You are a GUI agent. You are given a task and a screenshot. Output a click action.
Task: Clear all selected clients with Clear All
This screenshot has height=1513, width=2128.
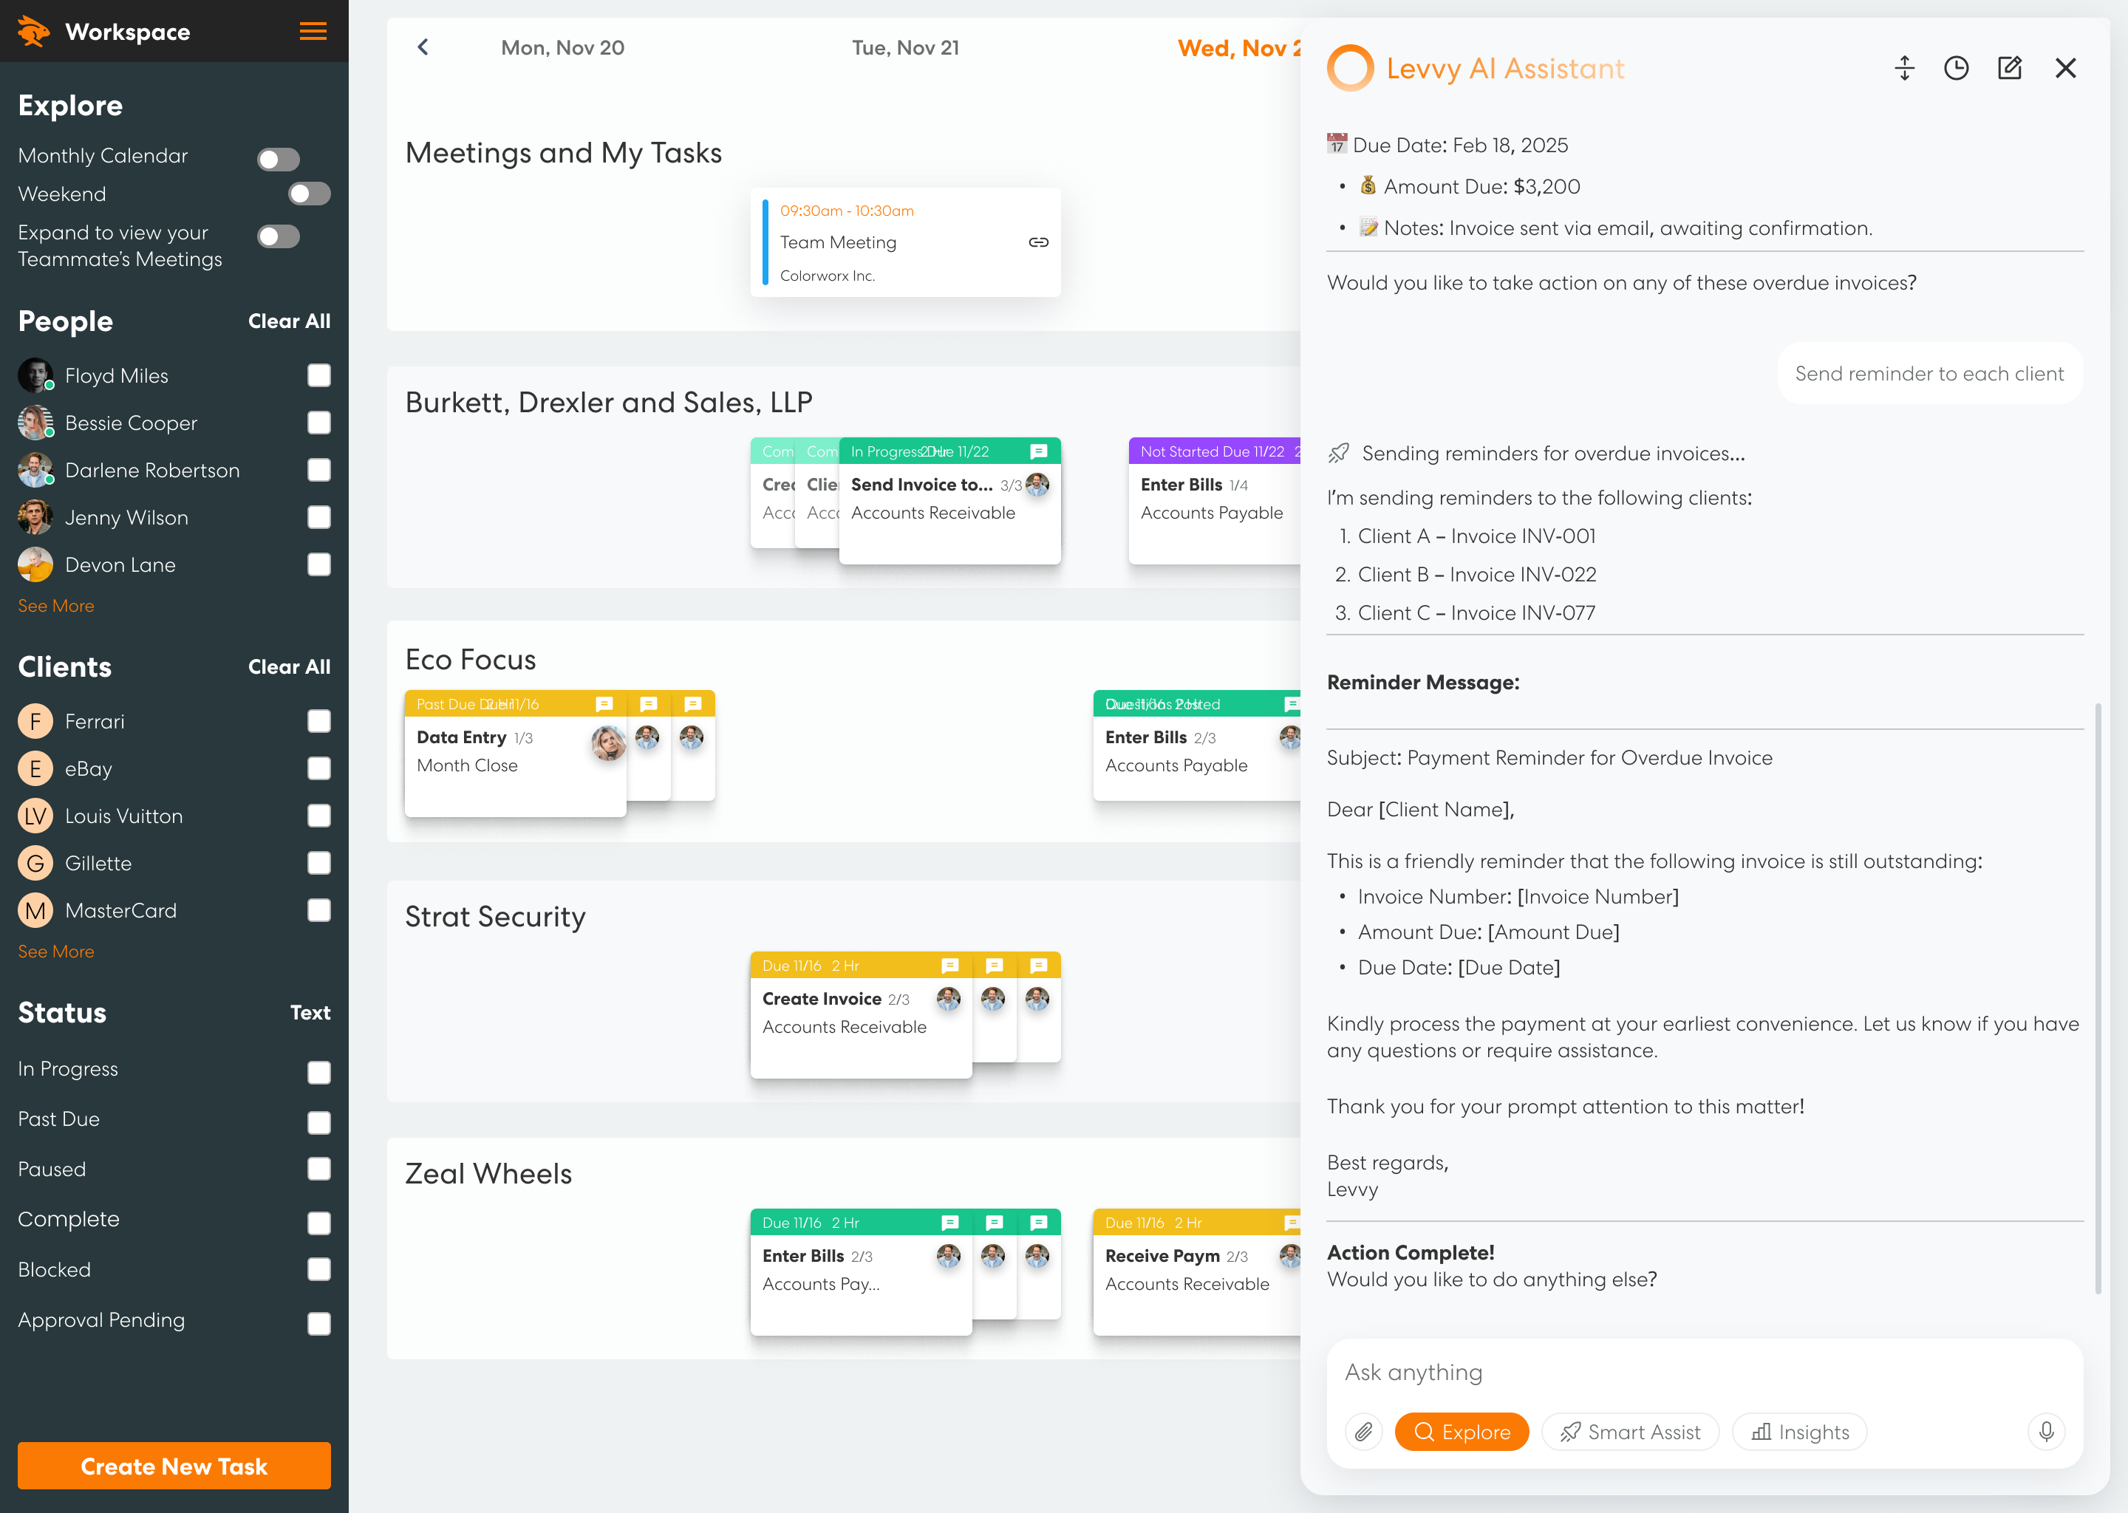point(289,667)
